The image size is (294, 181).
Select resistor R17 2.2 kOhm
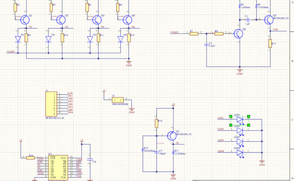point(173,152)
